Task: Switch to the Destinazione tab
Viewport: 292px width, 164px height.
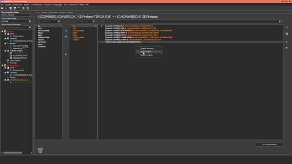Action: tap(54, 12)
